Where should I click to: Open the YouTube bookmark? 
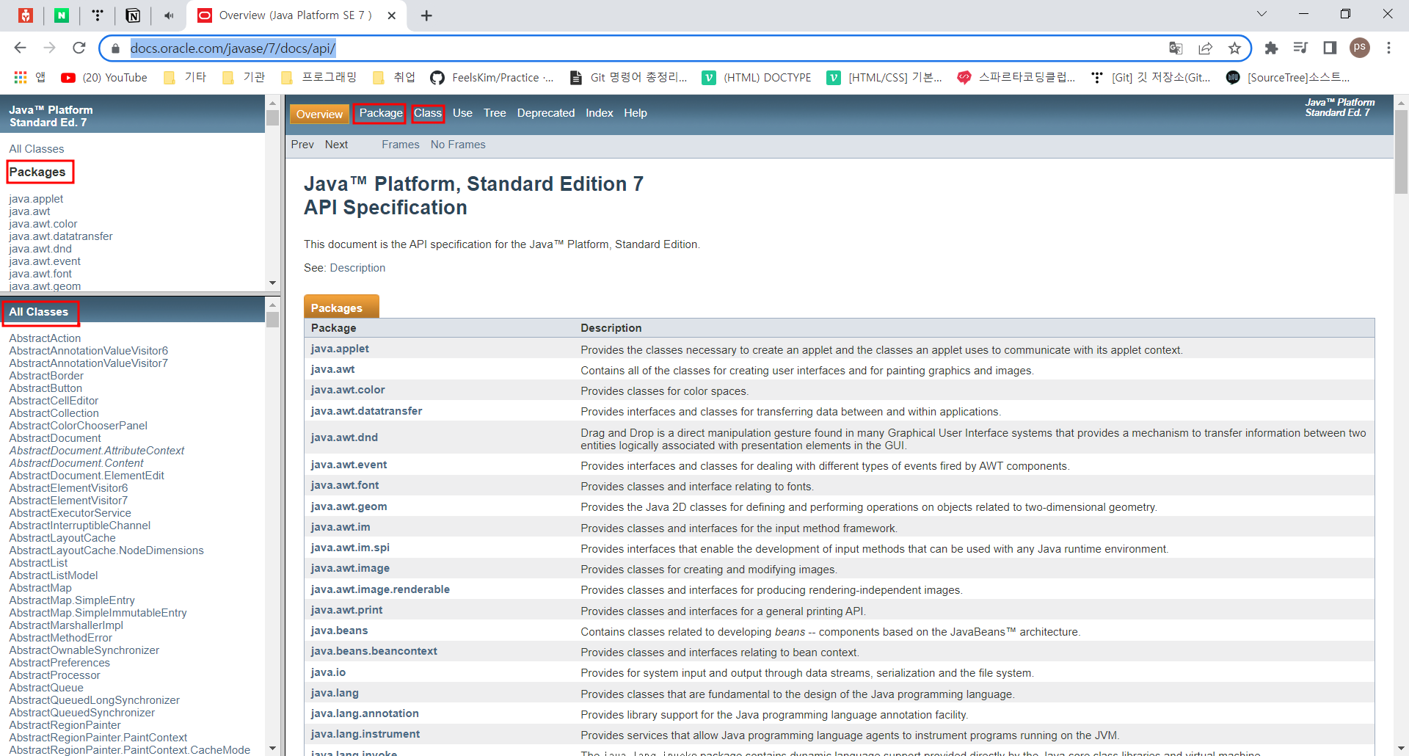click(104, 78)
